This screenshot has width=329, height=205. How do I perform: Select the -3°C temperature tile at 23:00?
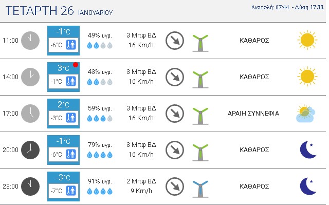click(x=63, y=187)
